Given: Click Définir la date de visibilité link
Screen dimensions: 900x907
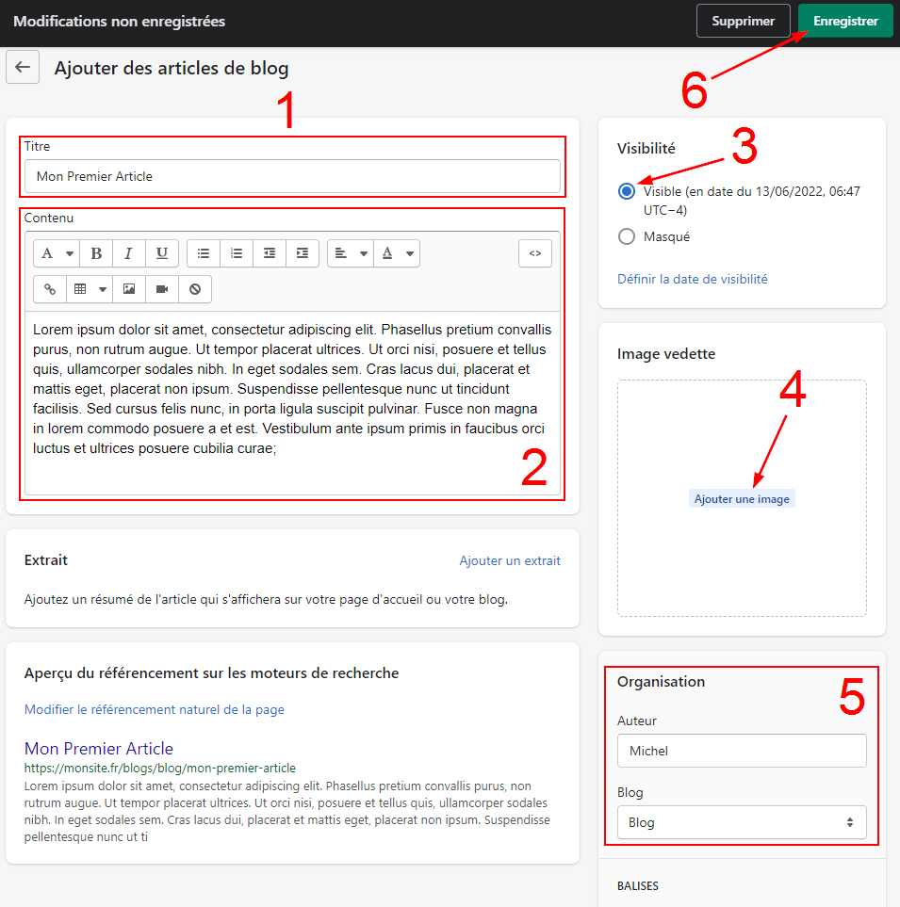Looking at the screenshot, I should pyautogui.click(x=692, y=279).
